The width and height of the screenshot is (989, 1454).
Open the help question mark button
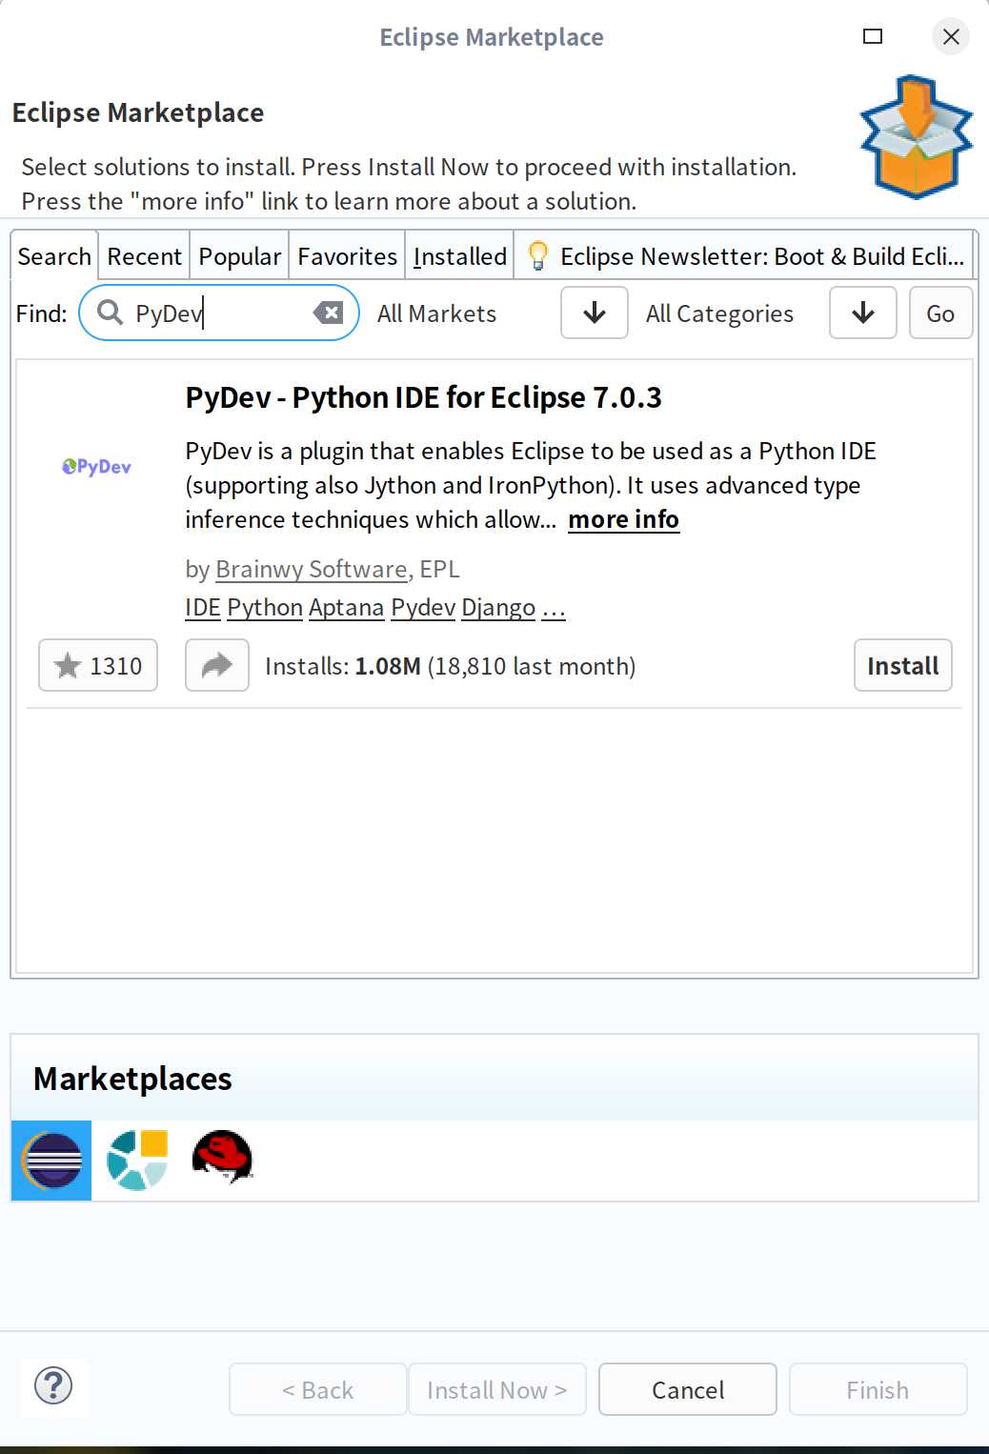click(53, 1385)
